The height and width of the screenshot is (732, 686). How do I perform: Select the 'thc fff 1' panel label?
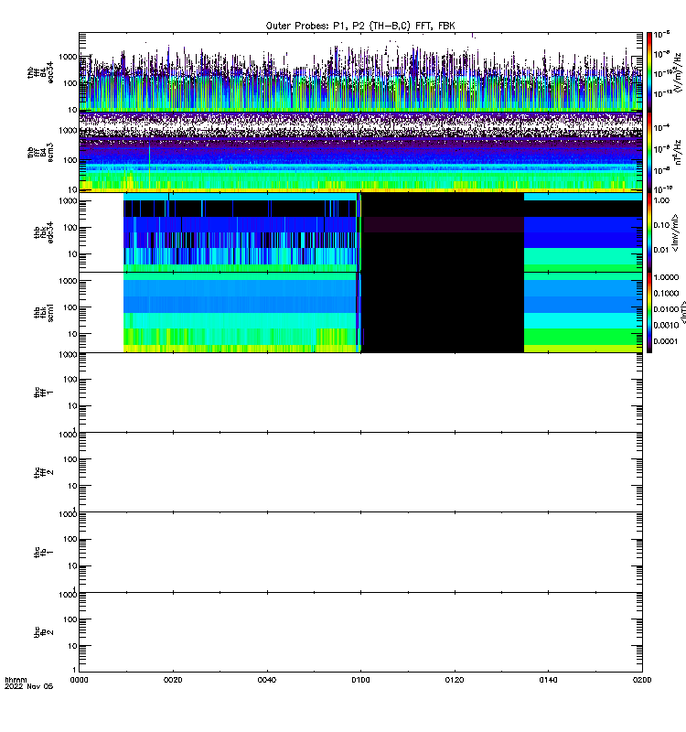44,393
